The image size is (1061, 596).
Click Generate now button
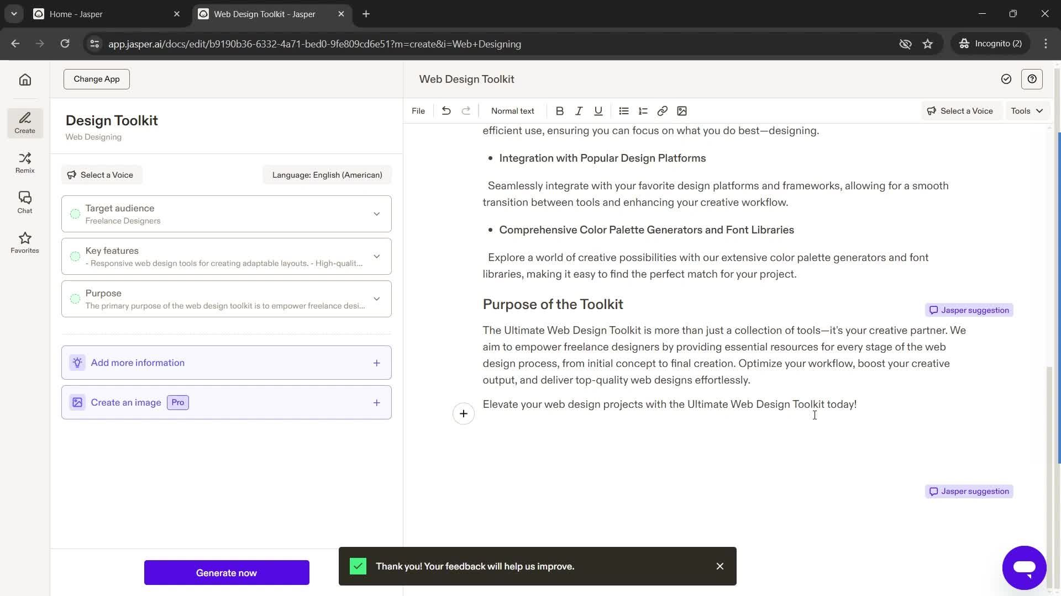coord(227,573)
